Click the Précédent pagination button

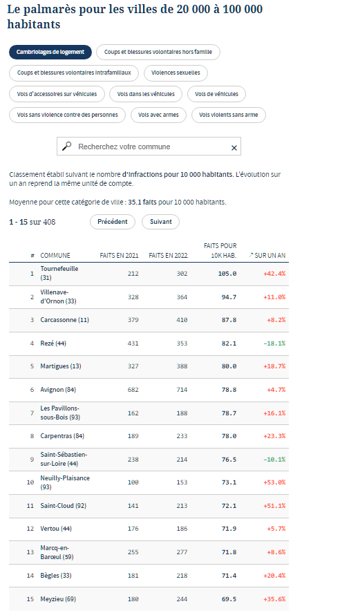(113, 222)
